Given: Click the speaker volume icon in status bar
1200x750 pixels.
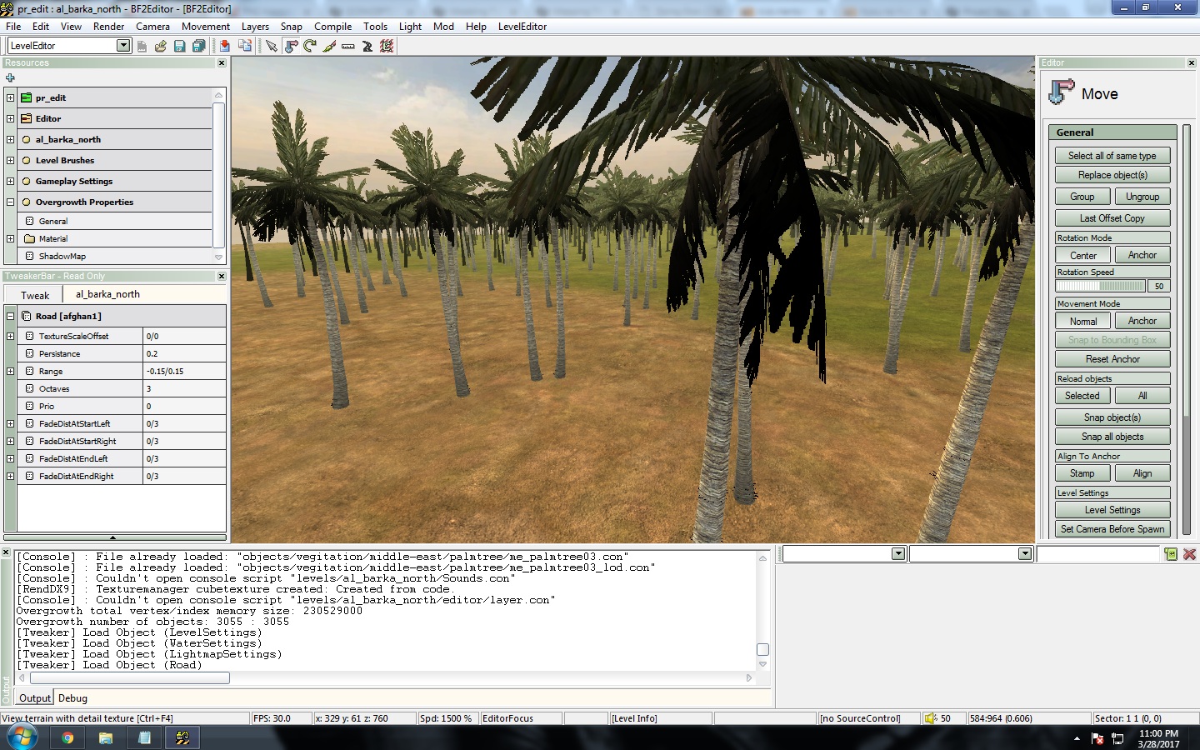Looking at the screenshot, I should click(931, 718).
